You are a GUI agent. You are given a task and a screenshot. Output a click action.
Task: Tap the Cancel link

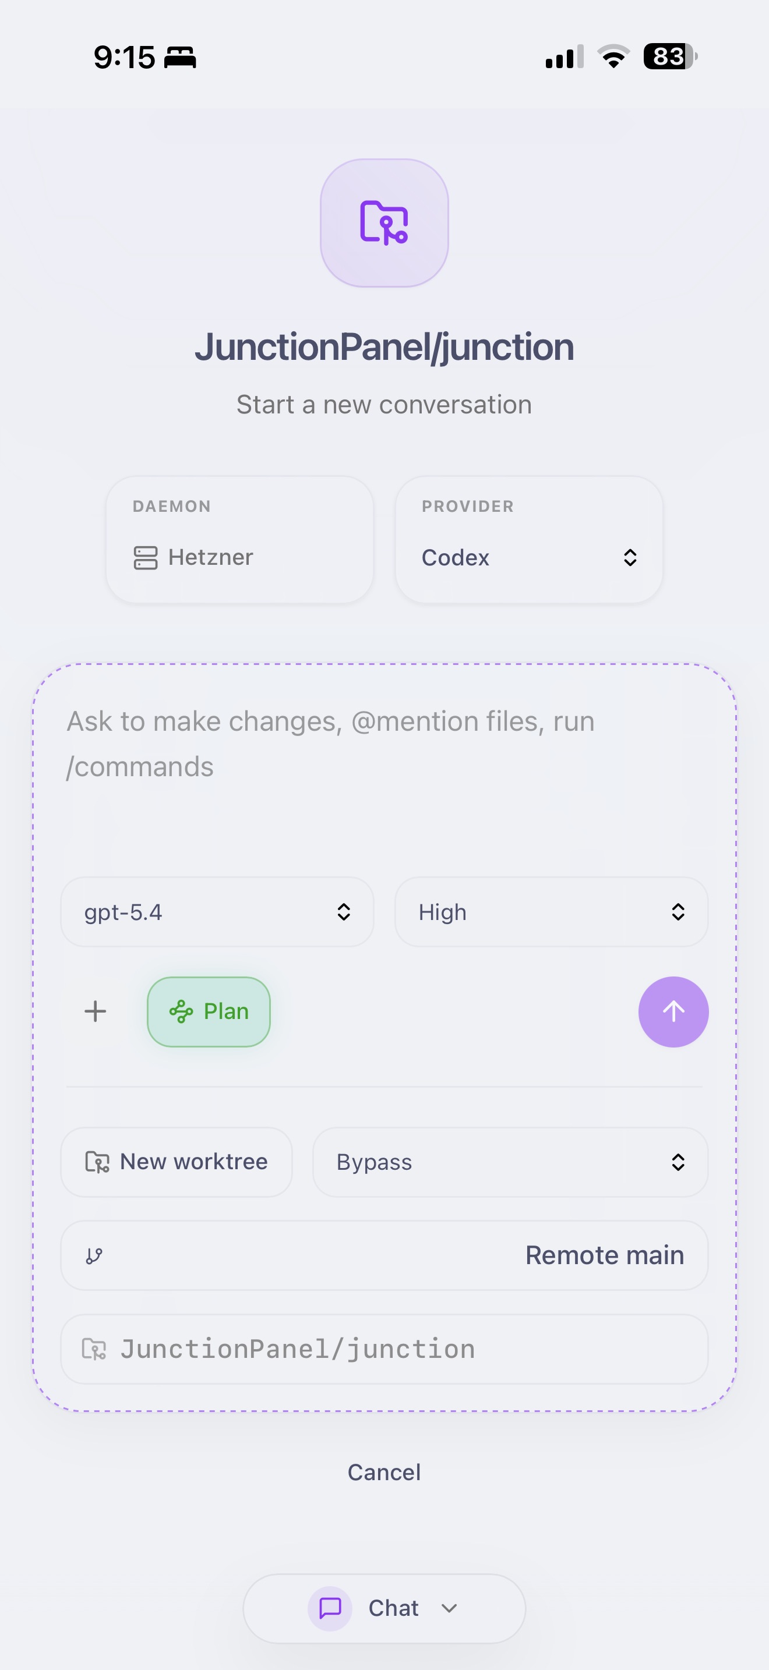click(384, 1471)
